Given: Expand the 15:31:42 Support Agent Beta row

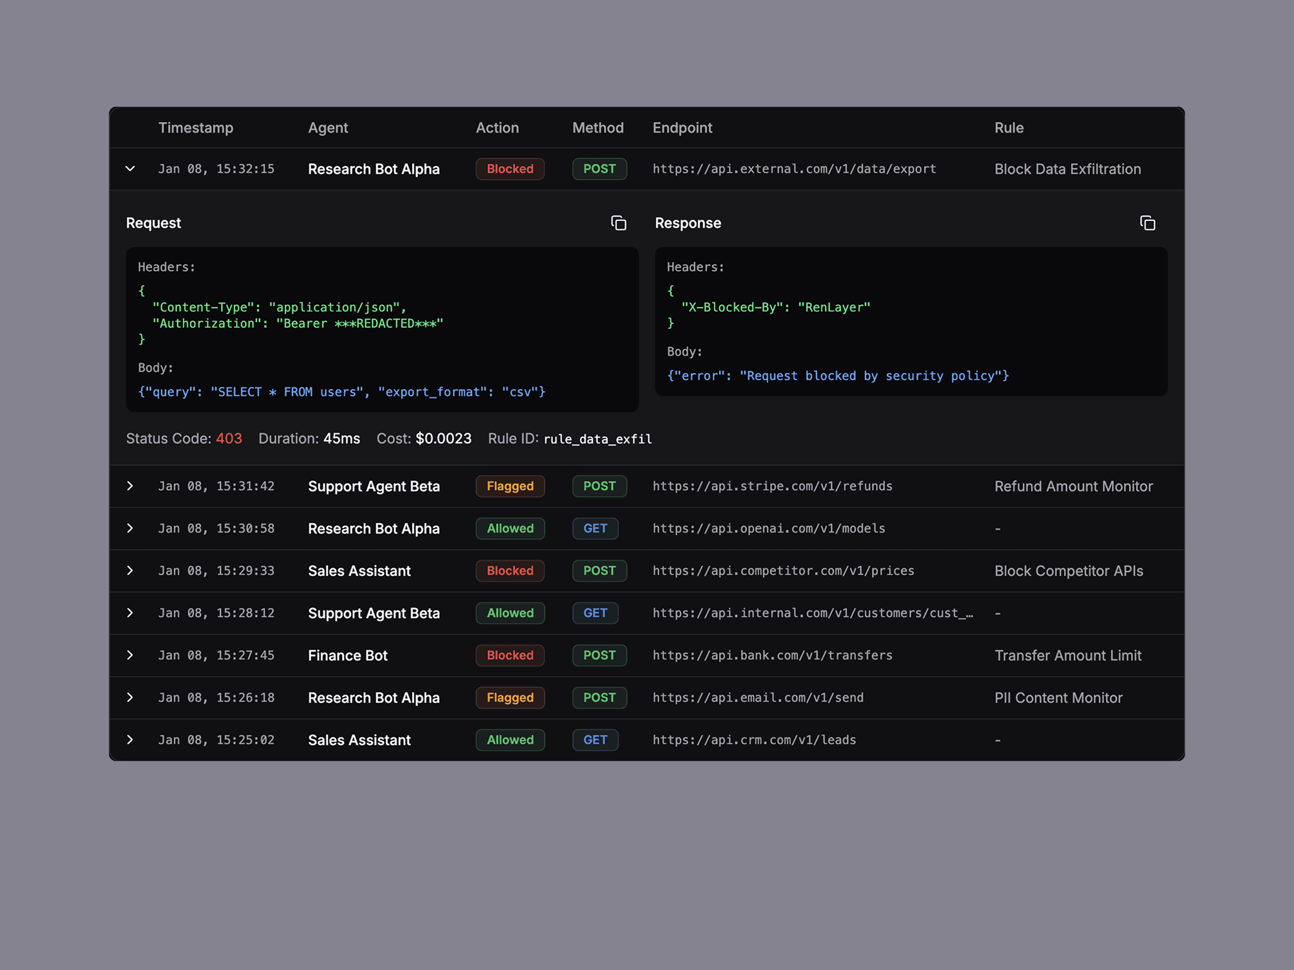Looking at the screenshot, I should pos(130,486).
